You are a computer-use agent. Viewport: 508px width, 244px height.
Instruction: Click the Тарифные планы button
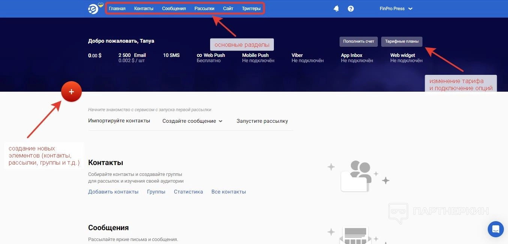pos(402,42)
